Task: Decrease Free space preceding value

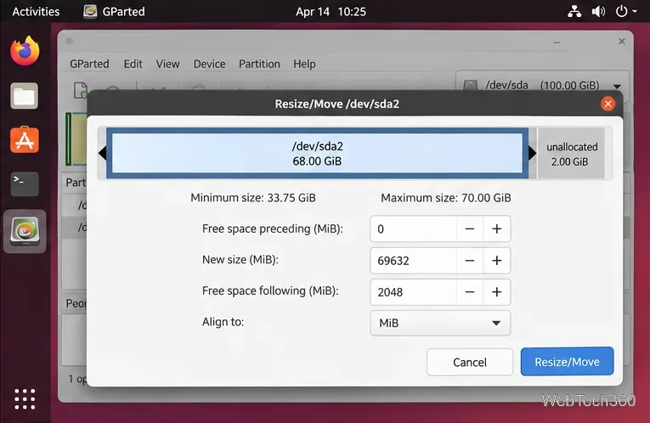Action: pyautogui.click(x=470, y=228)
